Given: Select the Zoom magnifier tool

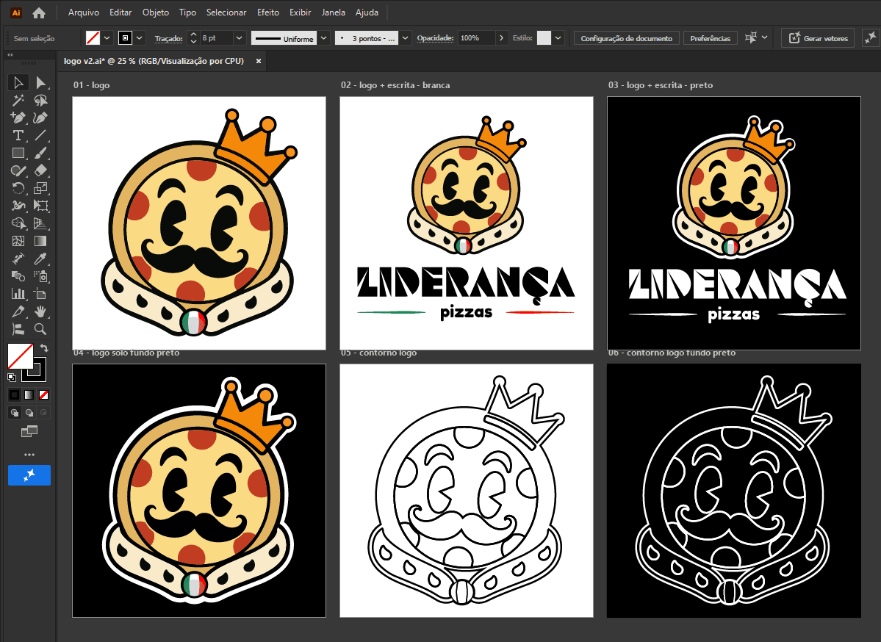Looking at the screenshot, I should [x=40, y=328].
